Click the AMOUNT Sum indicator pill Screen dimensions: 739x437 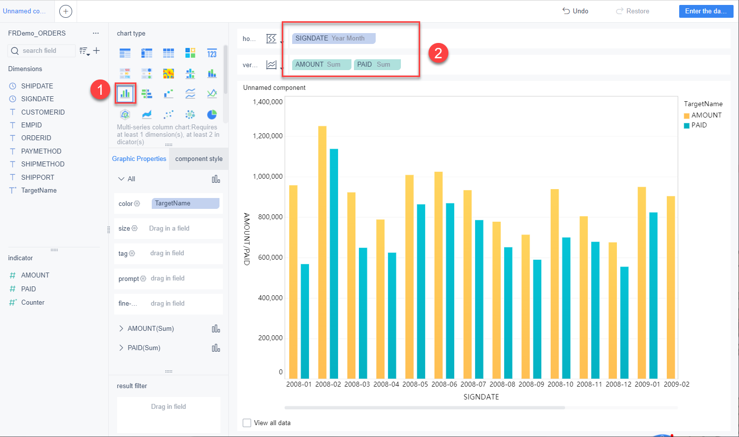(322, 65)
